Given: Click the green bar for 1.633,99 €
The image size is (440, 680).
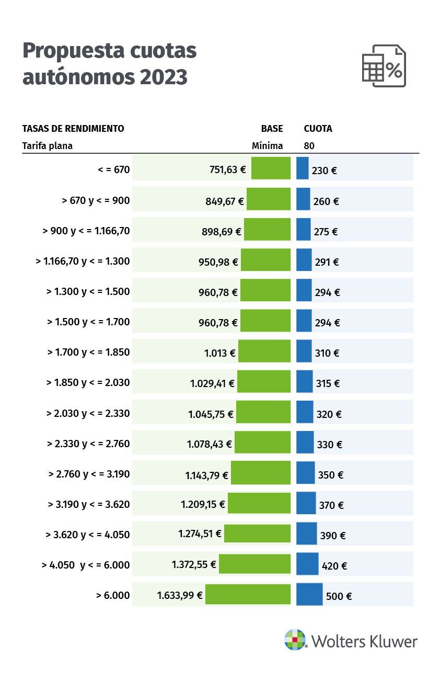Looking at the screenshot, I should [x=248, y=594].
